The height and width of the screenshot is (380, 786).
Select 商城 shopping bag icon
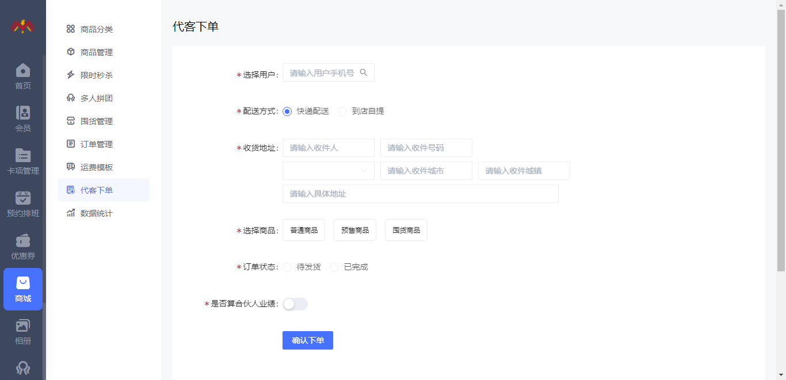(x=23, y=283)
